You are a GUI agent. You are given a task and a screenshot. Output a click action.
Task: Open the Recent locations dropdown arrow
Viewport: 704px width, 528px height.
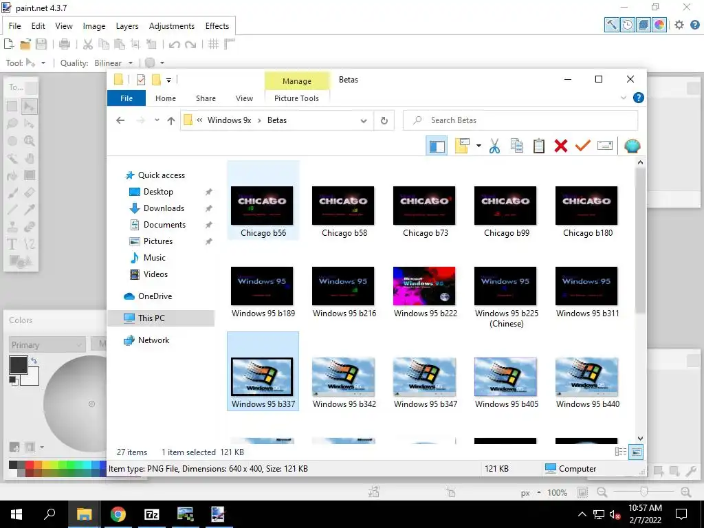coord(157,120)
